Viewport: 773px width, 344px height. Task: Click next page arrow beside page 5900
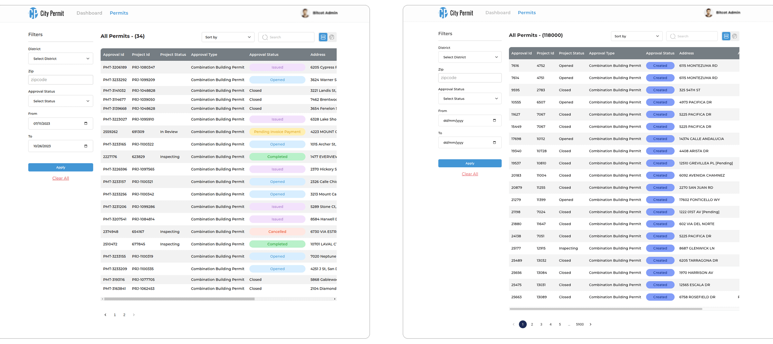[590, 324]
